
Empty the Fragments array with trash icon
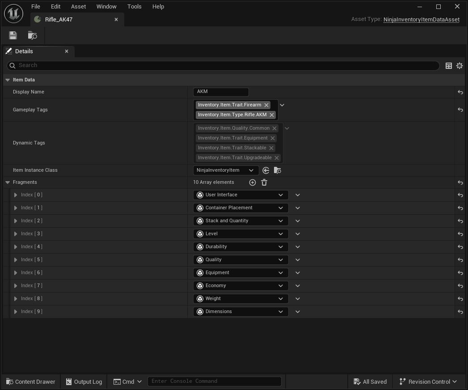coord(264,182)
